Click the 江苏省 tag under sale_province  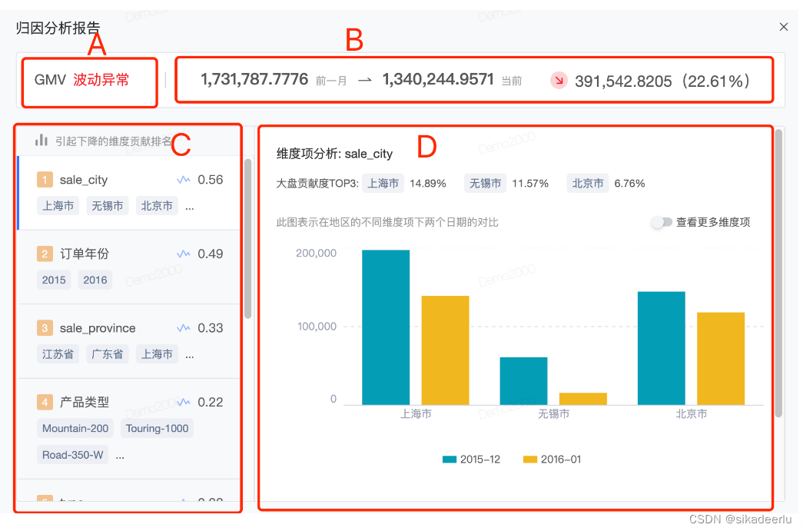(58, 354)
